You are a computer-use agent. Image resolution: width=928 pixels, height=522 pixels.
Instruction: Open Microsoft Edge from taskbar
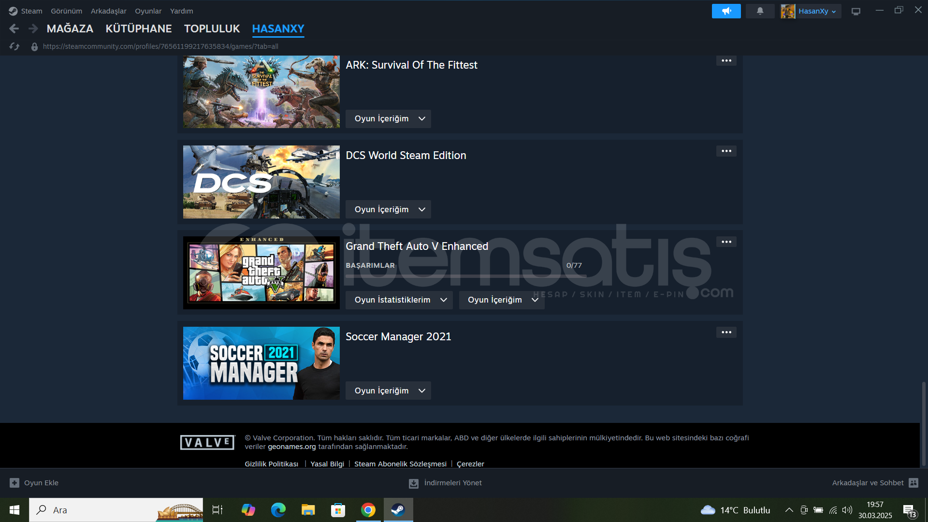(278, 510)
